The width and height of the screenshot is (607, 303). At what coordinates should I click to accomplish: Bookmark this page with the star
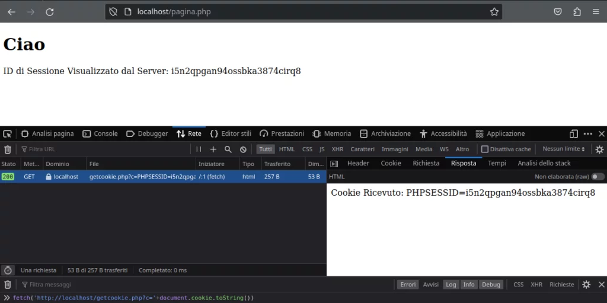494,12
